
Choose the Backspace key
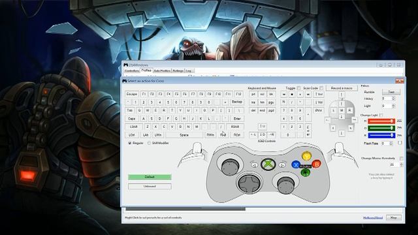(237, 102)
